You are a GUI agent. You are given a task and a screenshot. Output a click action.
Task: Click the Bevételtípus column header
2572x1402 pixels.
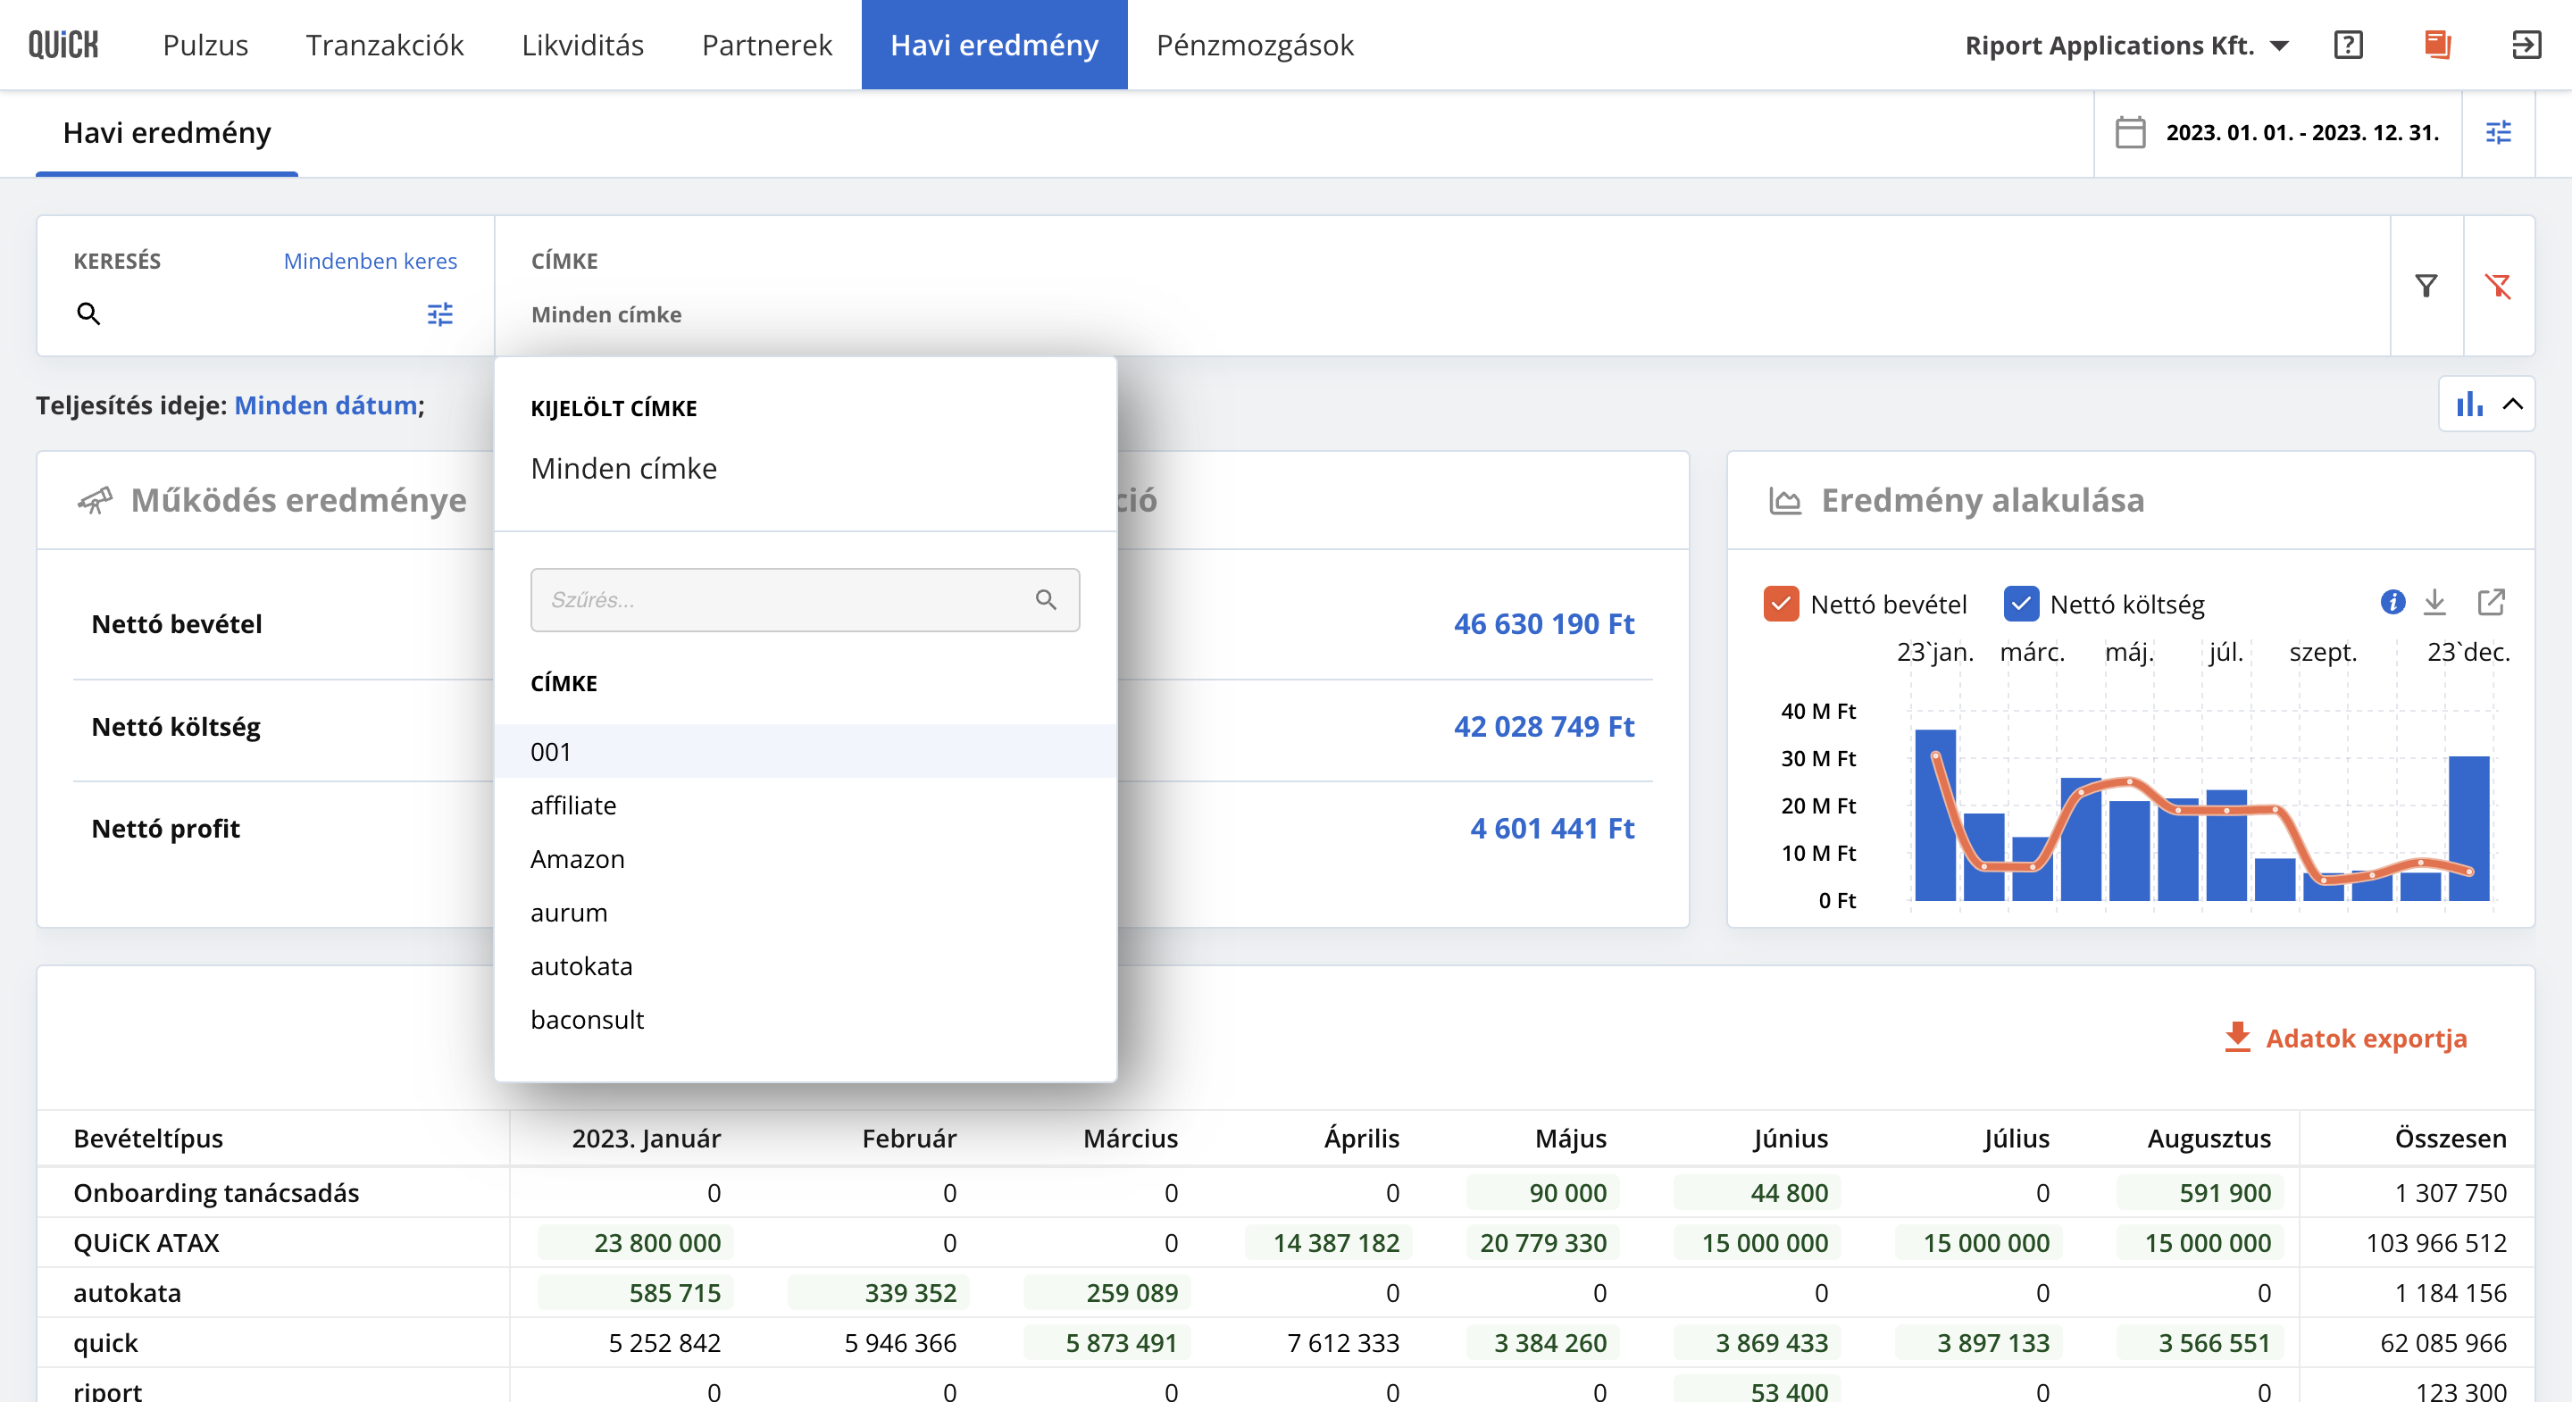147,1139
